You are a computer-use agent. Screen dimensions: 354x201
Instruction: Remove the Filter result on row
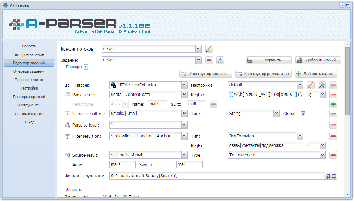point(333,136)
